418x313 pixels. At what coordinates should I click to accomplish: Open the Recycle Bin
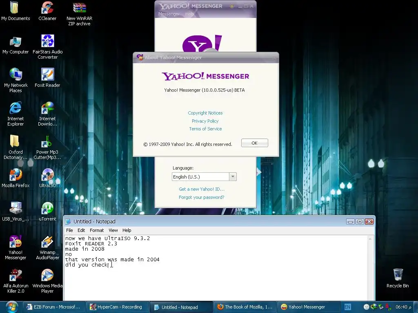(x=398, y=278)
